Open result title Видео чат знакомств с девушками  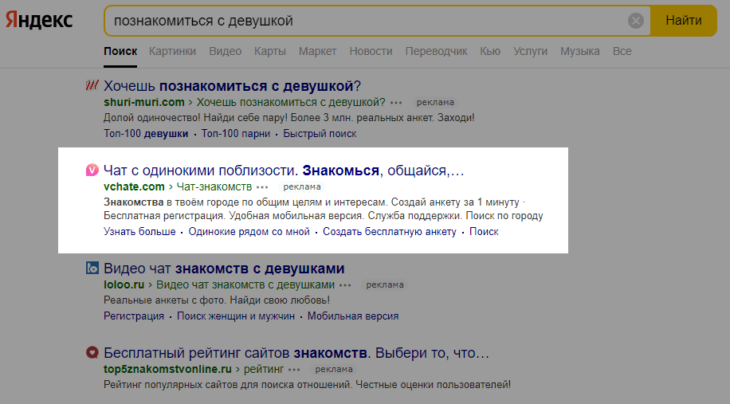[x=224, y=269]
